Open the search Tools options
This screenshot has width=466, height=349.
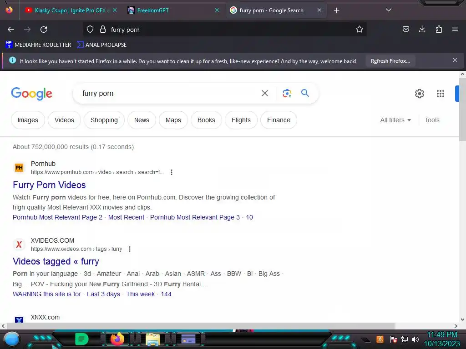[432, 120]
